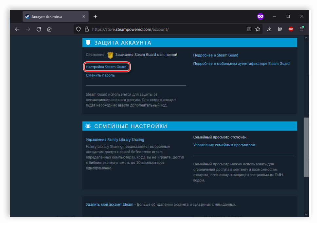Click the private browsing mask icon
Image resolution: width=321 pixels, height=227 pixels.
pos(260,16)
